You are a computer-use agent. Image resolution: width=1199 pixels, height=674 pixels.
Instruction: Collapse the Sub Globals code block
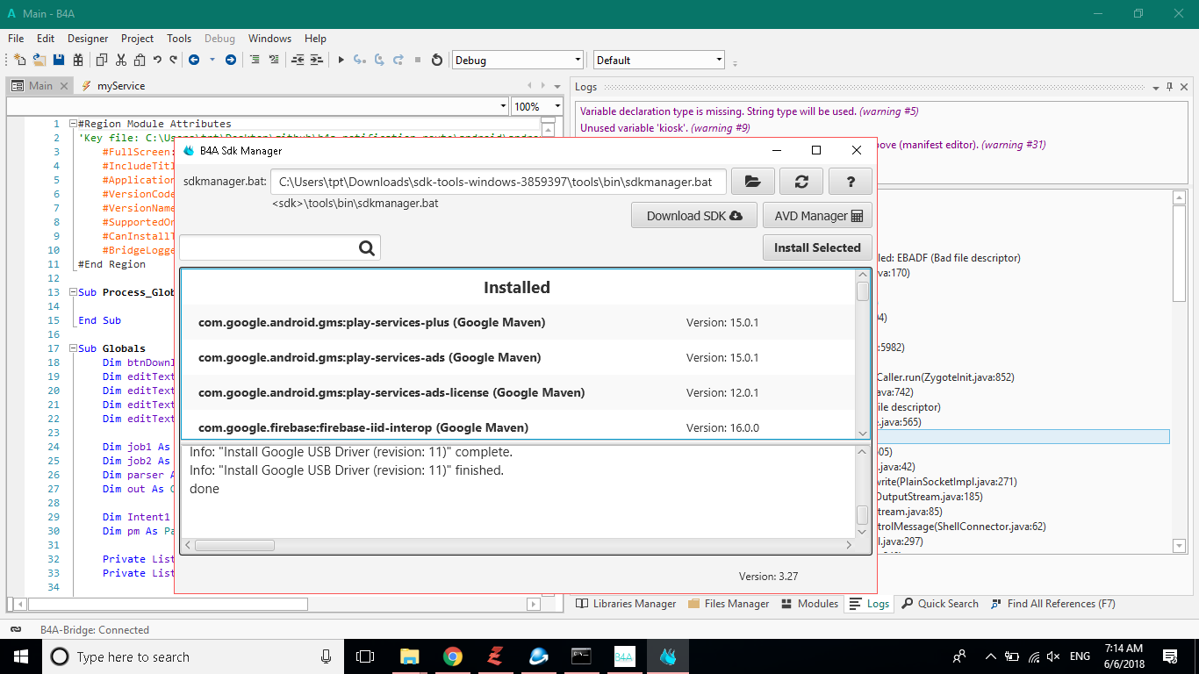click(x=73, y=348)
